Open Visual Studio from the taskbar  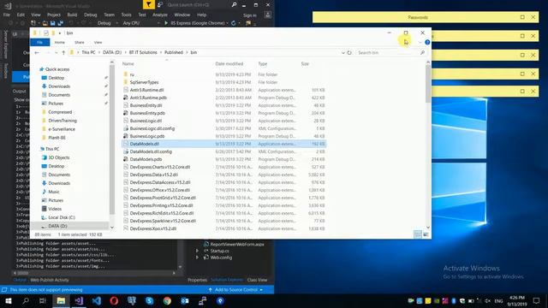(79, 300)
